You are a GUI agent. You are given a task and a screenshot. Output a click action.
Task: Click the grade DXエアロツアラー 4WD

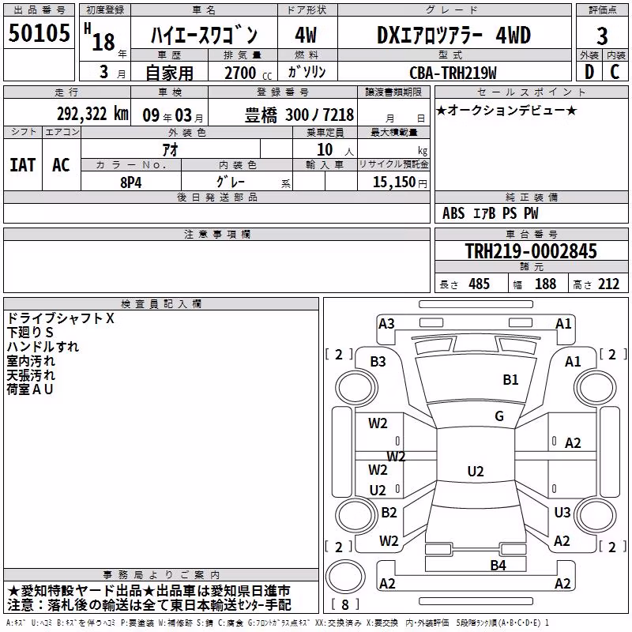coord(453,35)
